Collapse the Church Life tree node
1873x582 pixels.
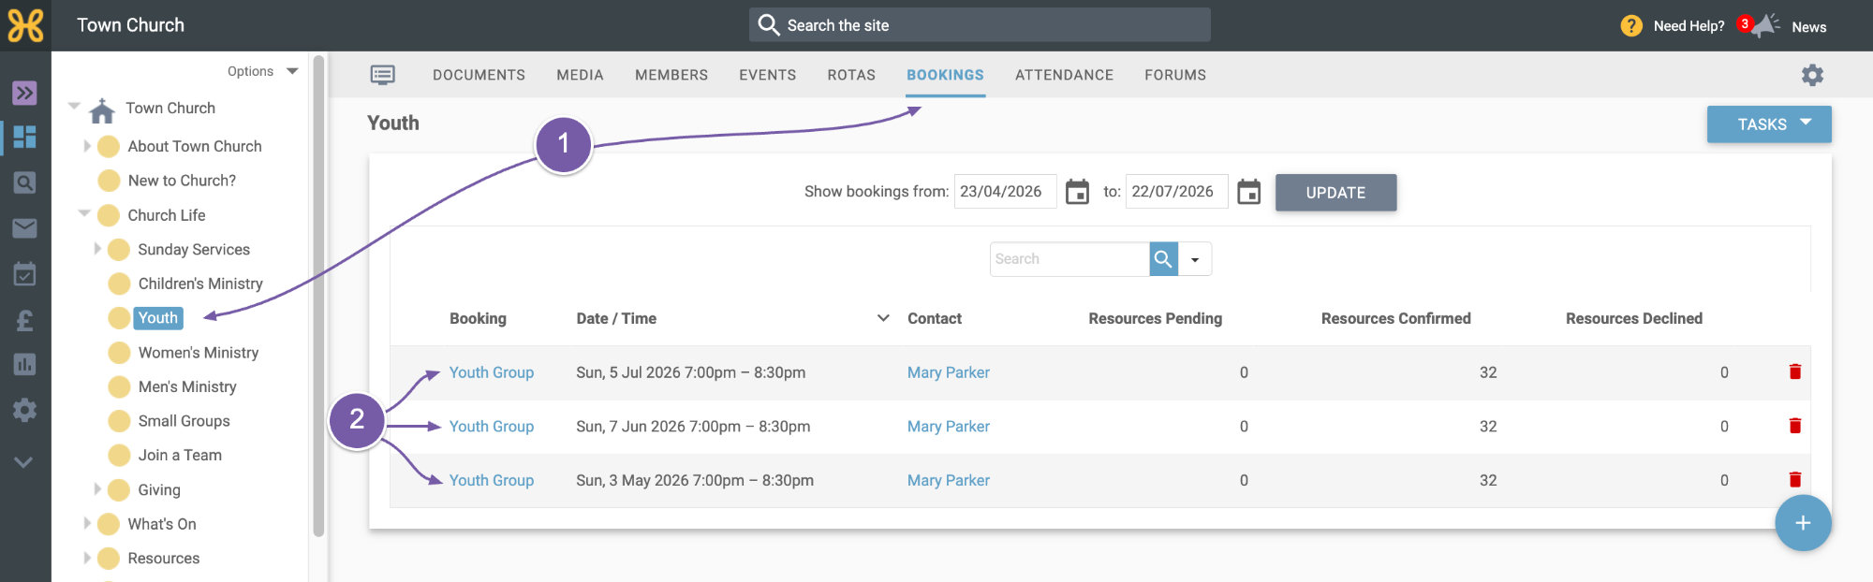click(84, 213)
